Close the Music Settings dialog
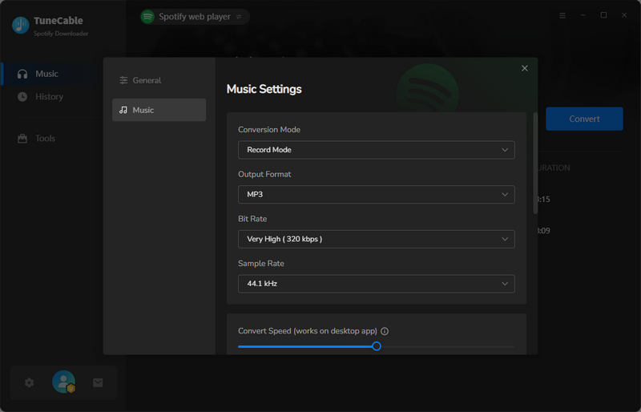 coord(525,68)
